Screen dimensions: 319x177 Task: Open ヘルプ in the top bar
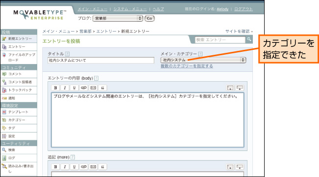158,9
